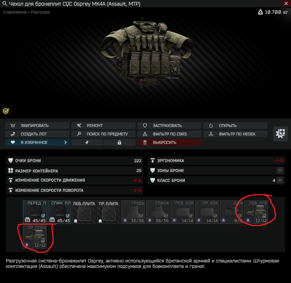Open the gear-plus modding icon
Viewport: 291px width, 283px height.
pos(280,134)
